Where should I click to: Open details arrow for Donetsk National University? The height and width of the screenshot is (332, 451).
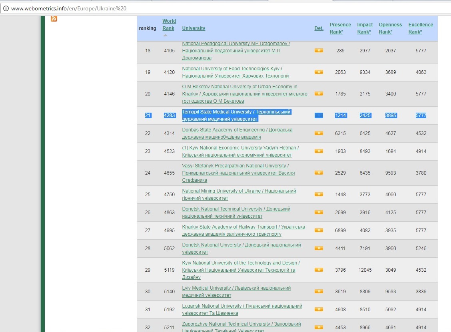pos(319,249)
